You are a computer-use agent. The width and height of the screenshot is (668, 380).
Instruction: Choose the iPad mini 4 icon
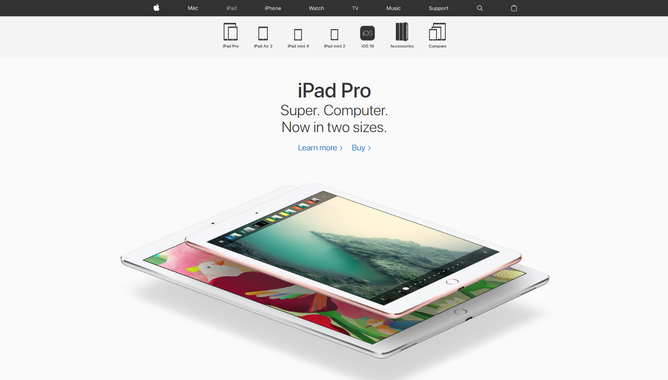[x=298, y=36]
